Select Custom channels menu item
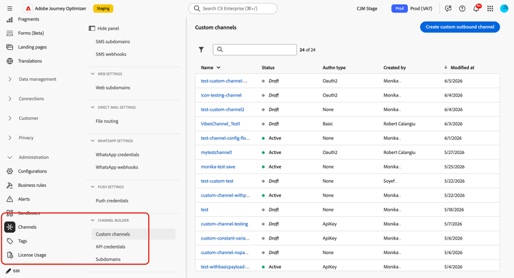The width and height of the screenshot is (514, 278). (x=134, y=234)
